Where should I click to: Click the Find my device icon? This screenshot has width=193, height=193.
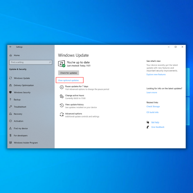click(10, 128)
